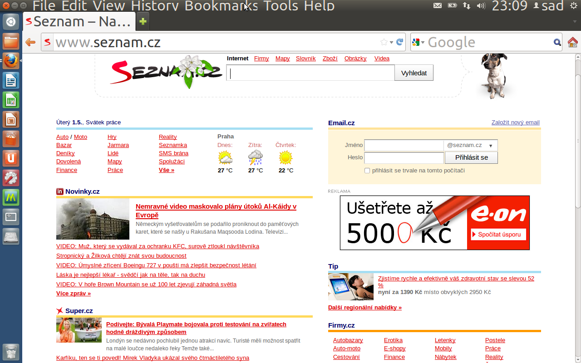Image resolution: width=581 pixels, height=363 pixels.
Task: Select the Seznam browser tab
Action: tap(79, 21)
